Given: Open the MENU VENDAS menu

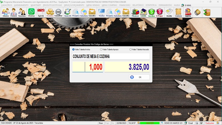Looking at the screenshot, I should pyautogui.click(x=93, y=5).
